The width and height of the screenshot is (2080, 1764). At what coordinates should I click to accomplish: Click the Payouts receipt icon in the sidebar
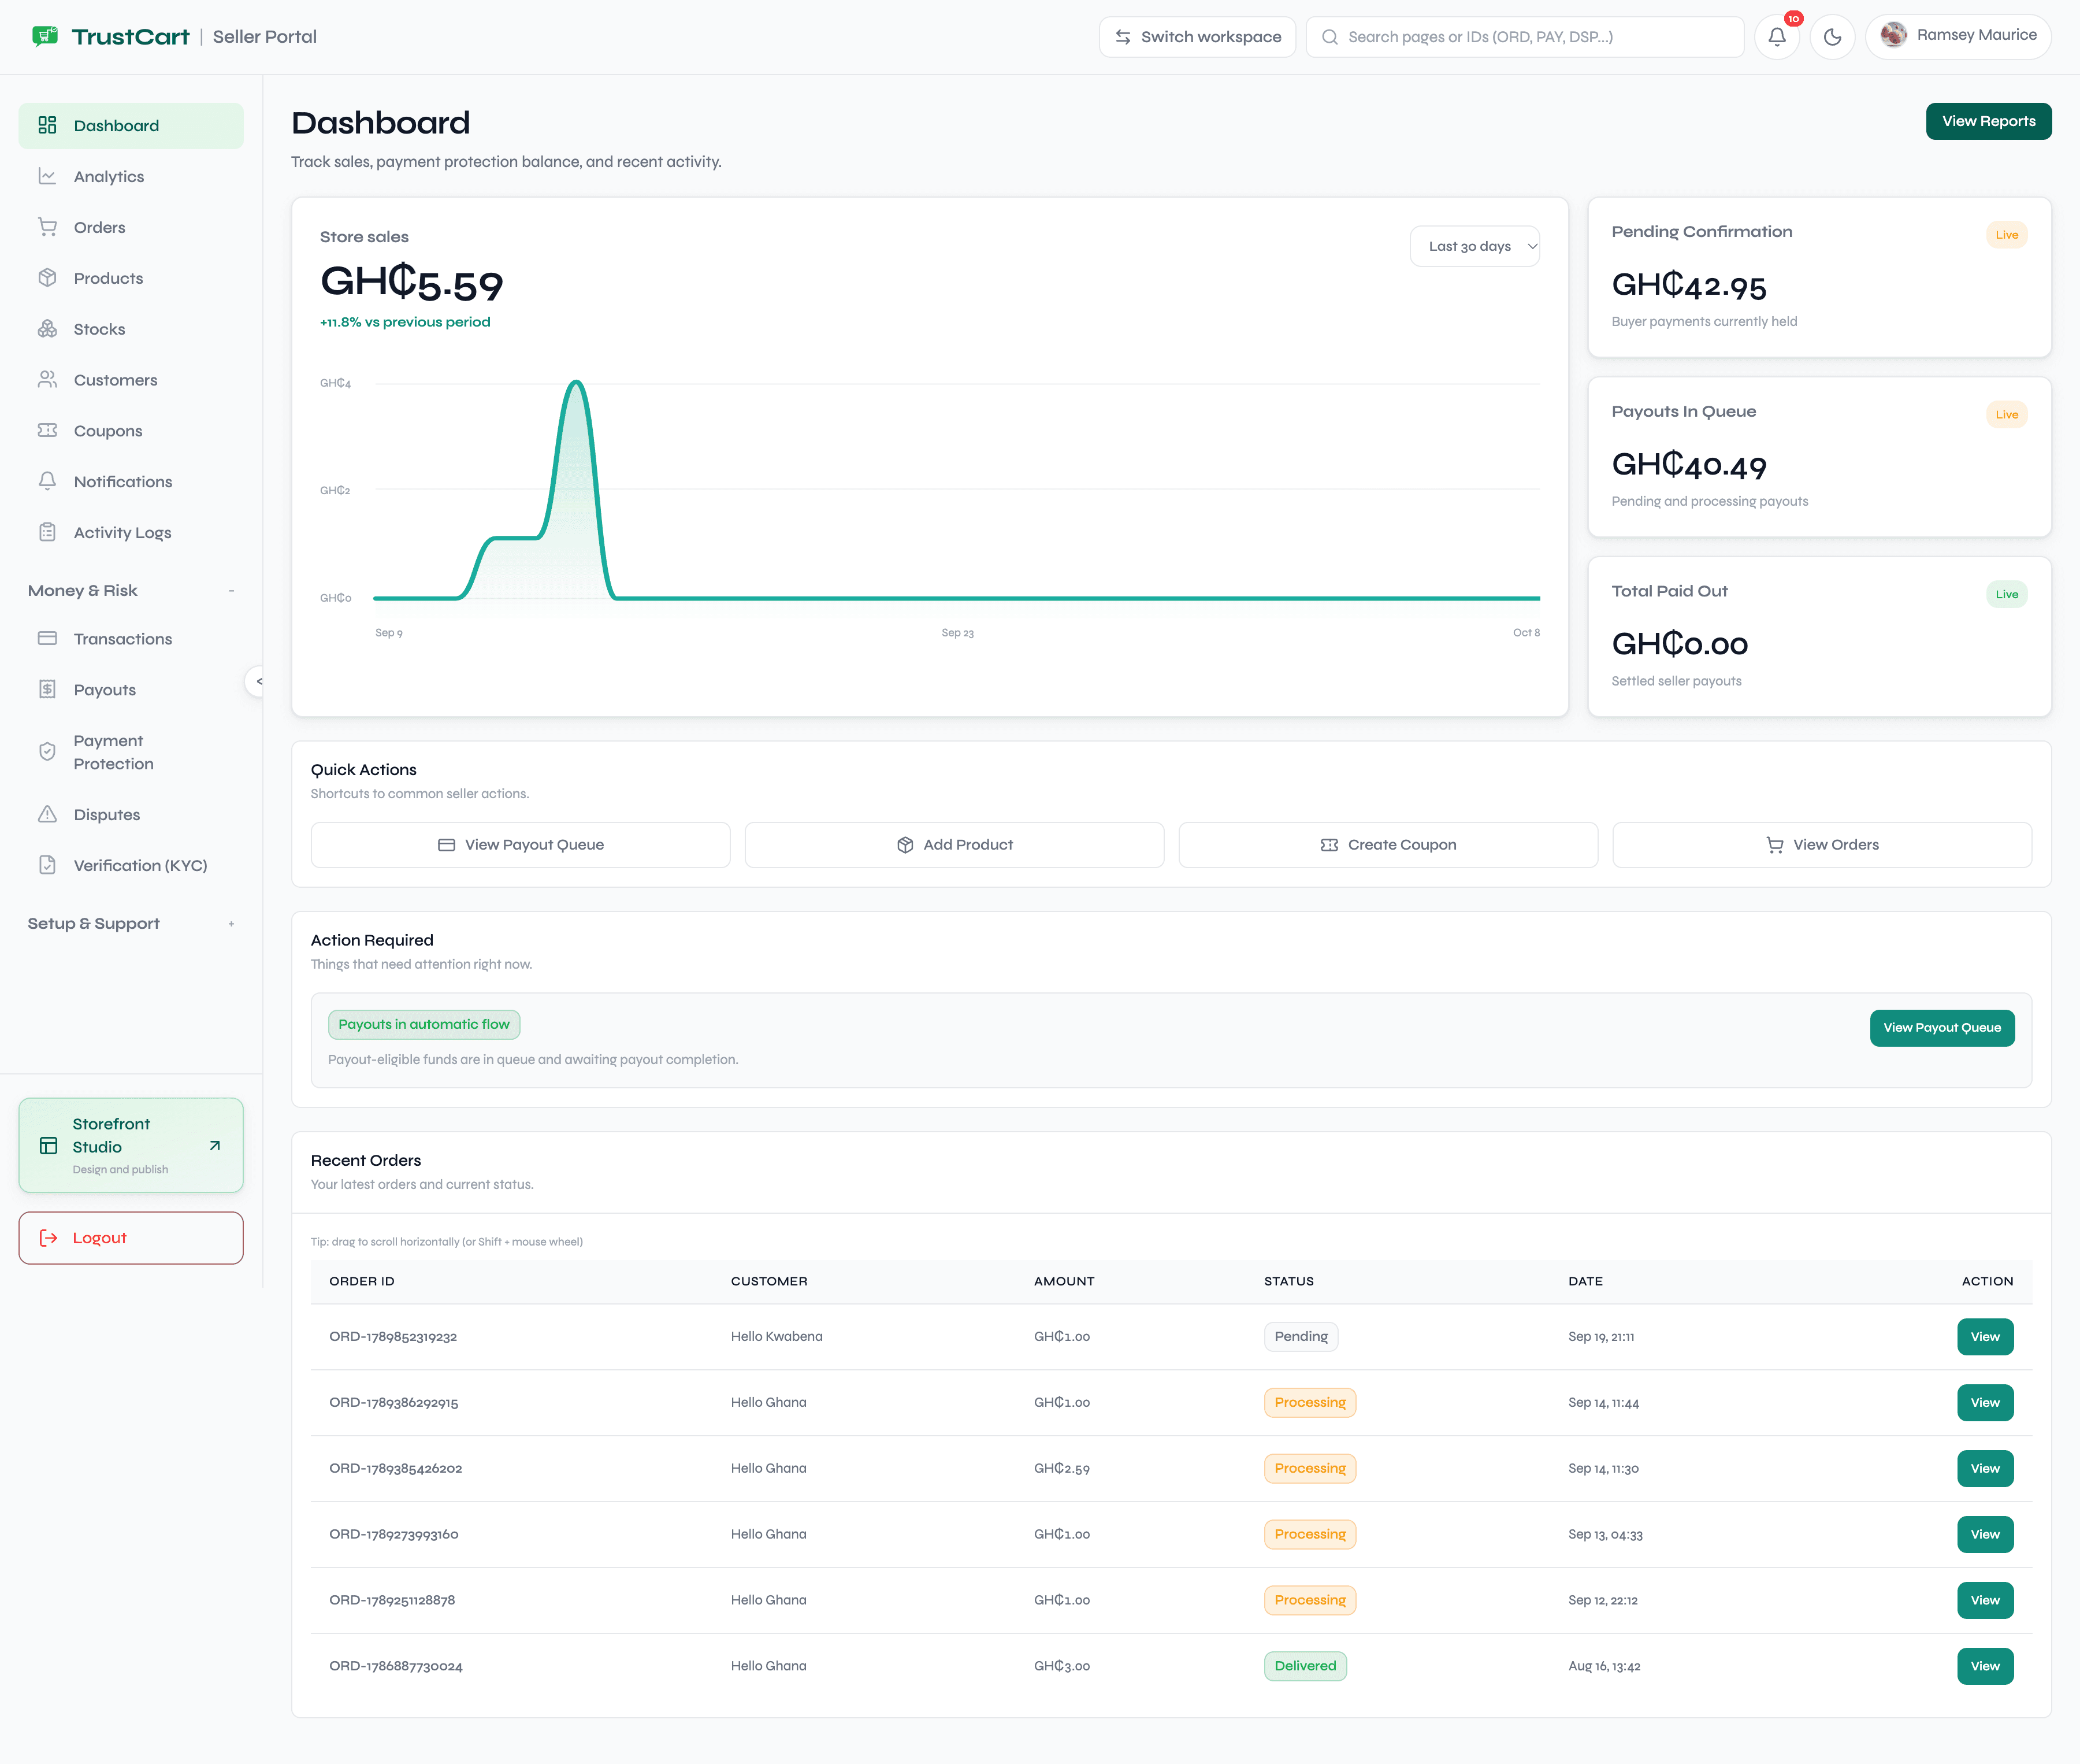point(47,689)
